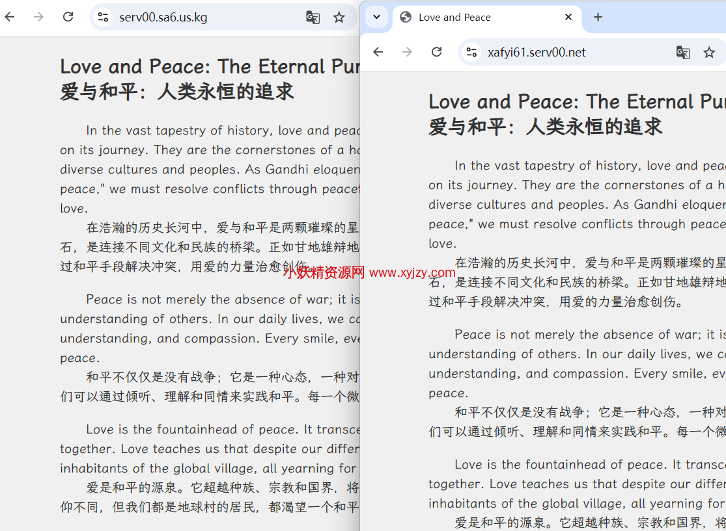Image resolution: width=726 pixels, height=531 pixels.
Task: Click '爱是和平的源泉' paragraph in left window
Action: (x=210, y=497)
